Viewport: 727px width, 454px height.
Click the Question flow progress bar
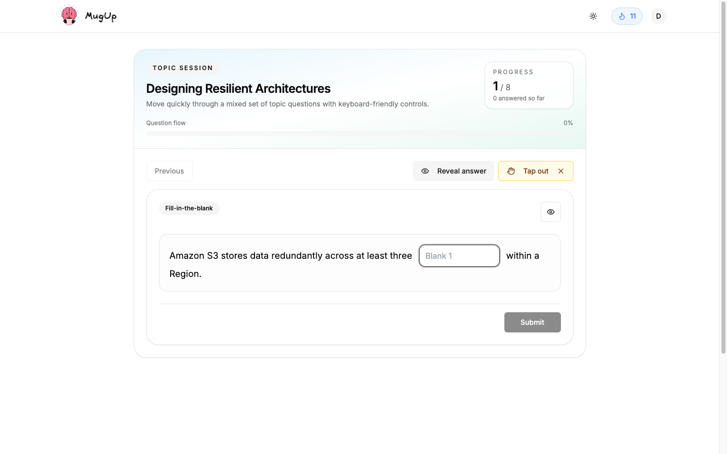[x=359, y=134]
